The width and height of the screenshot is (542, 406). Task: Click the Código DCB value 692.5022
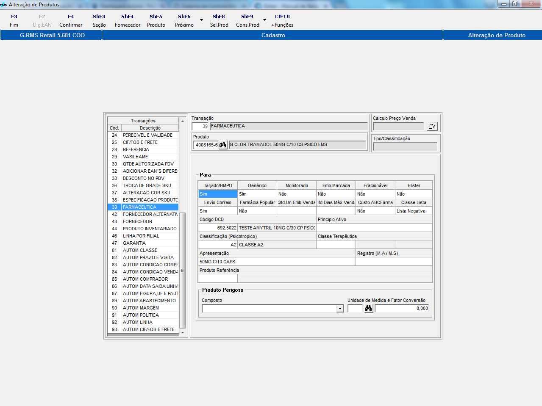click(218, 228)
